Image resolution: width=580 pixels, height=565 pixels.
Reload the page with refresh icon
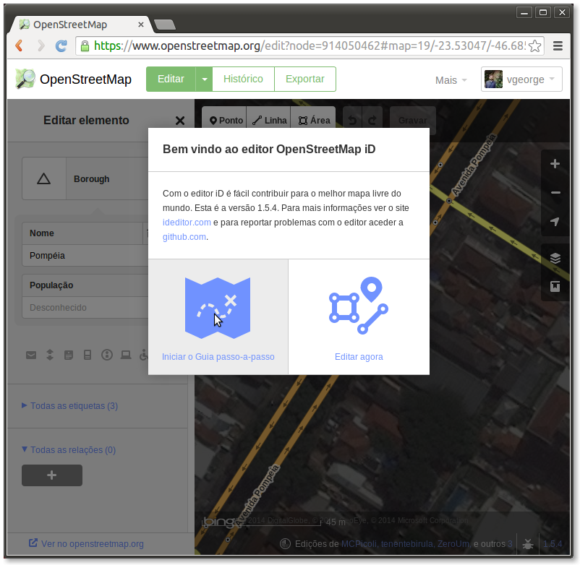(x=61, y=46)
